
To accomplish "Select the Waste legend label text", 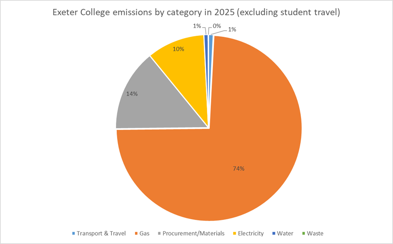I will (x=315, y=233).
